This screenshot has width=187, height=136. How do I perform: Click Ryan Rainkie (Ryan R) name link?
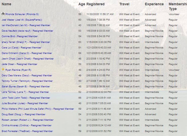point(18,70)
